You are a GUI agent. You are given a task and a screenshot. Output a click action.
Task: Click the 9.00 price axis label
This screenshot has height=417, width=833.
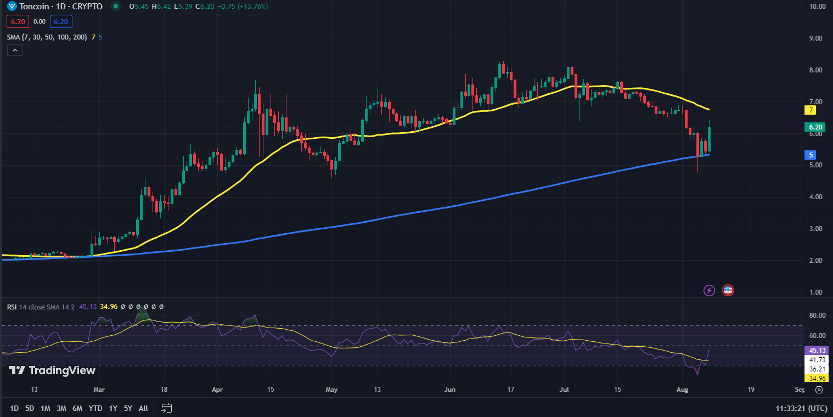(x=817, y=38)
